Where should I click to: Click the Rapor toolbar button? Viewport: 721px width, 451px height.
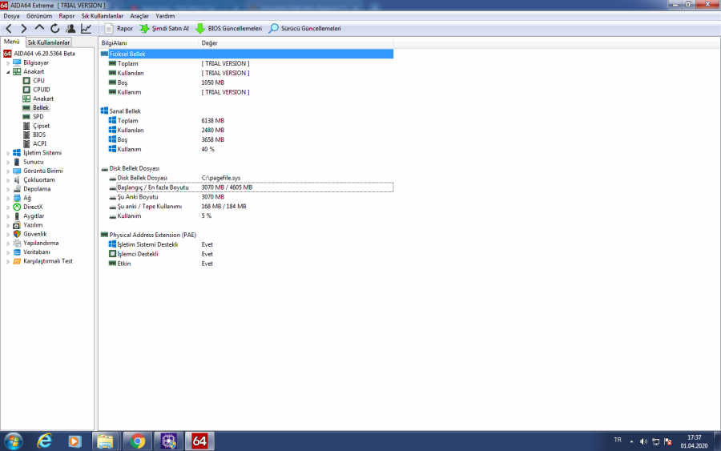pyautogui.click(x=119, y=29)
